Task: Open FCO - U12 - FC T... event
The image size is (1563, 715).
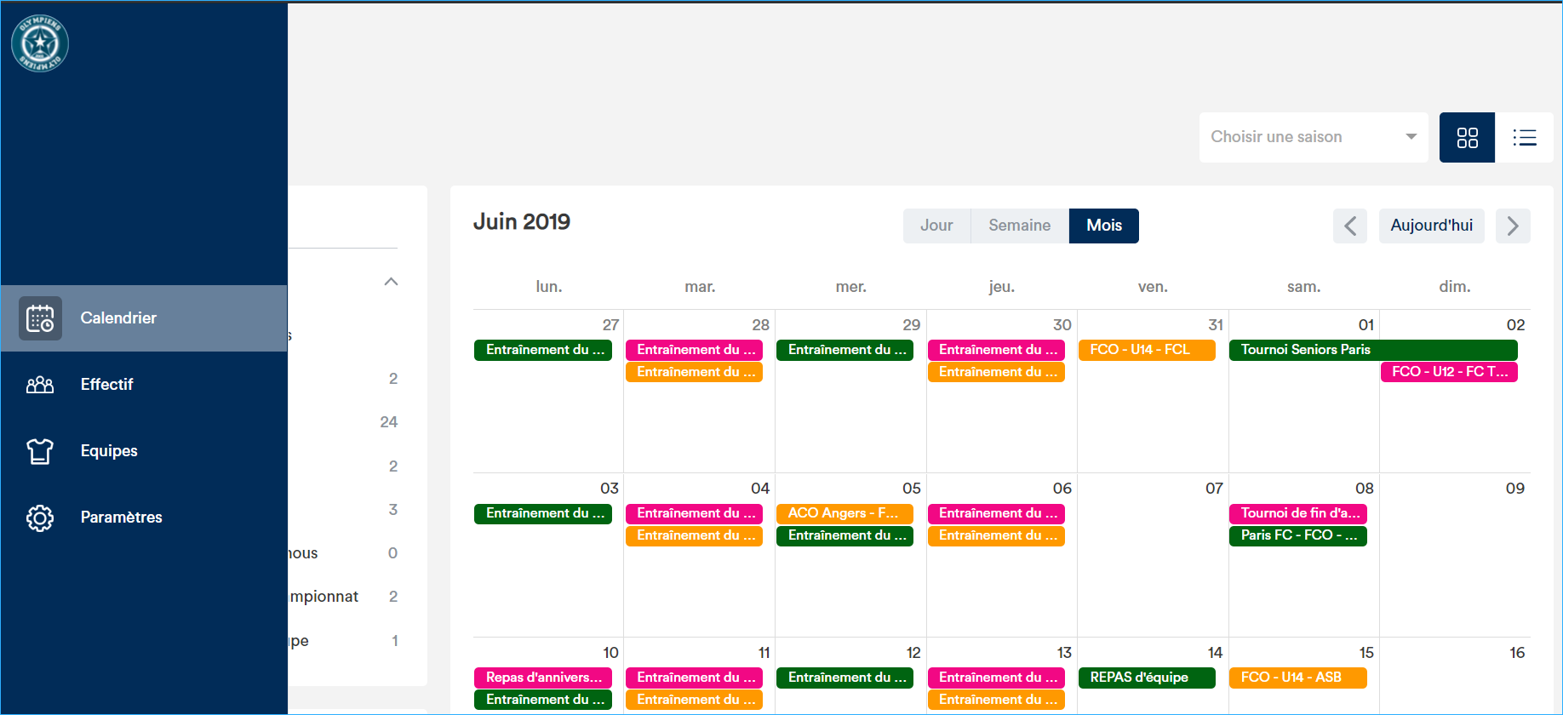Action: click(1449, 372)
